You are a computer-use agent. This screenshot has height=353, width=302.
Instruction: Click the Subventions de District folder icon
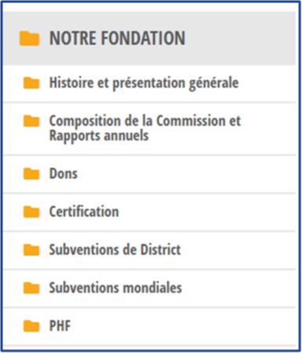point(31,250)
